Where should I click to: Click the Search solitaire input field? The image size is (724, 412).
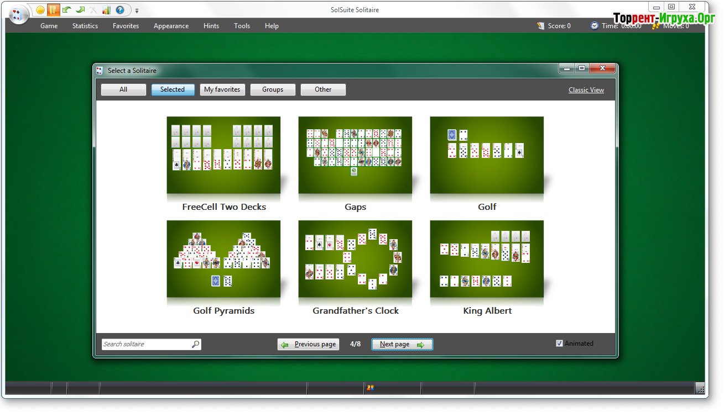[x=146, y=344]
